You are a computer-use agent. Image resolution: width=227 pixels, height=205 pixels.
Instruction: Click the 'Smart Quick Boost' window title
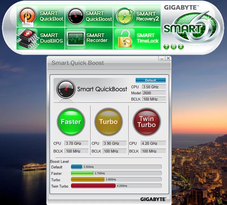point(78,63)
